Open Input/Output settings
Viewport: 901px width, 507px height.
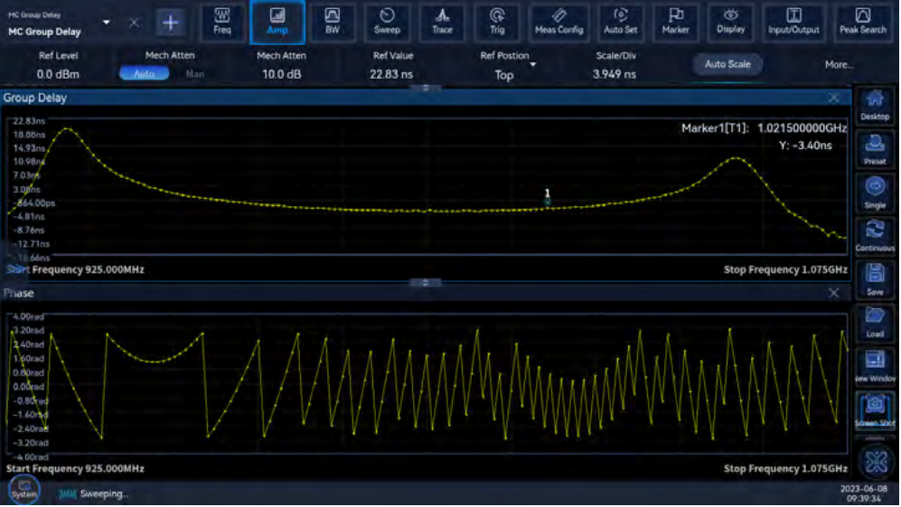[x=793, y=22]
